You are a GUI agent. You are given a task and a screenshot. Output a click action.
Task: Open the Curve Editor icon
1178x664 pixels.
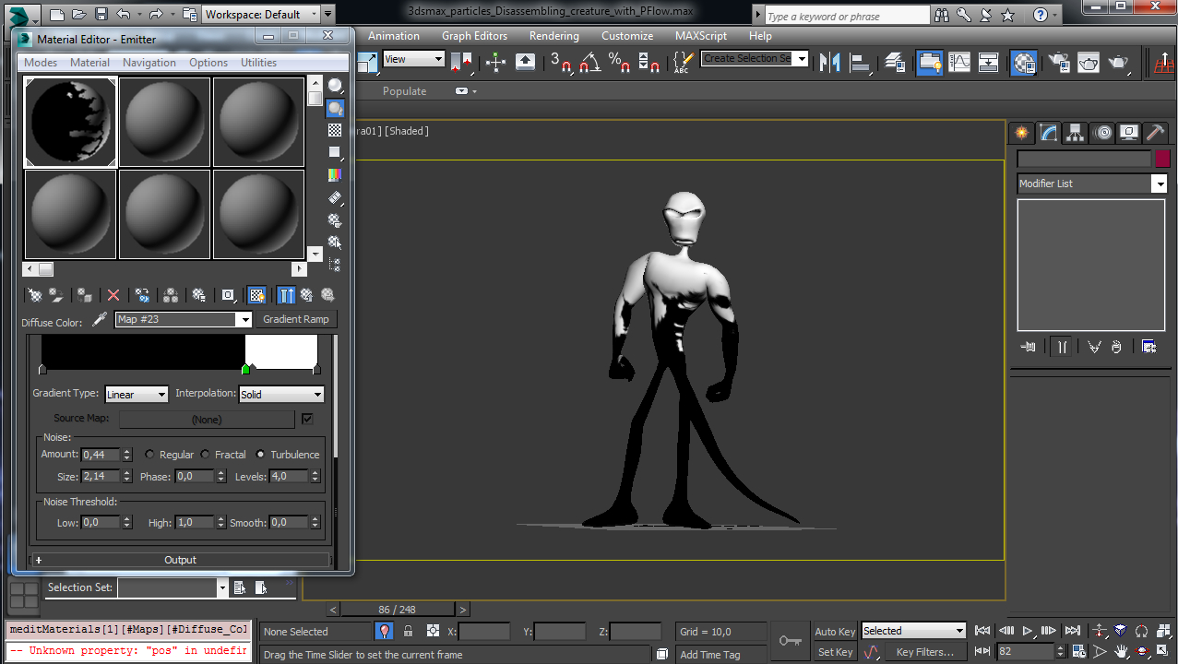[x=959, y=62]
